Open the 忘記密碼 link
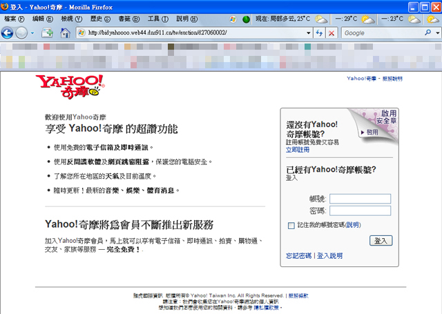The image size is (442, 314). coord(298,256)
